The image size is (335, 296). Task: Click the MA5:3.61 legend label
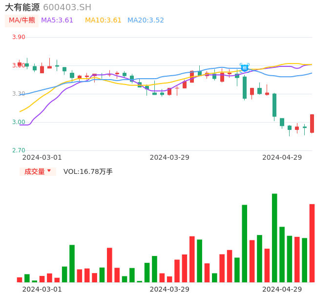click(x=57, y=21)
